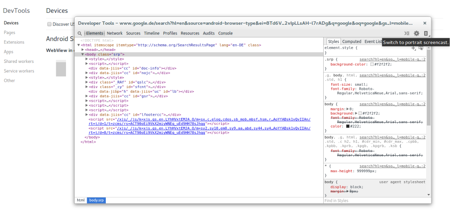Expand the background shorthand in body rule
The image size is (452, 213).
(x=356, y=113)
